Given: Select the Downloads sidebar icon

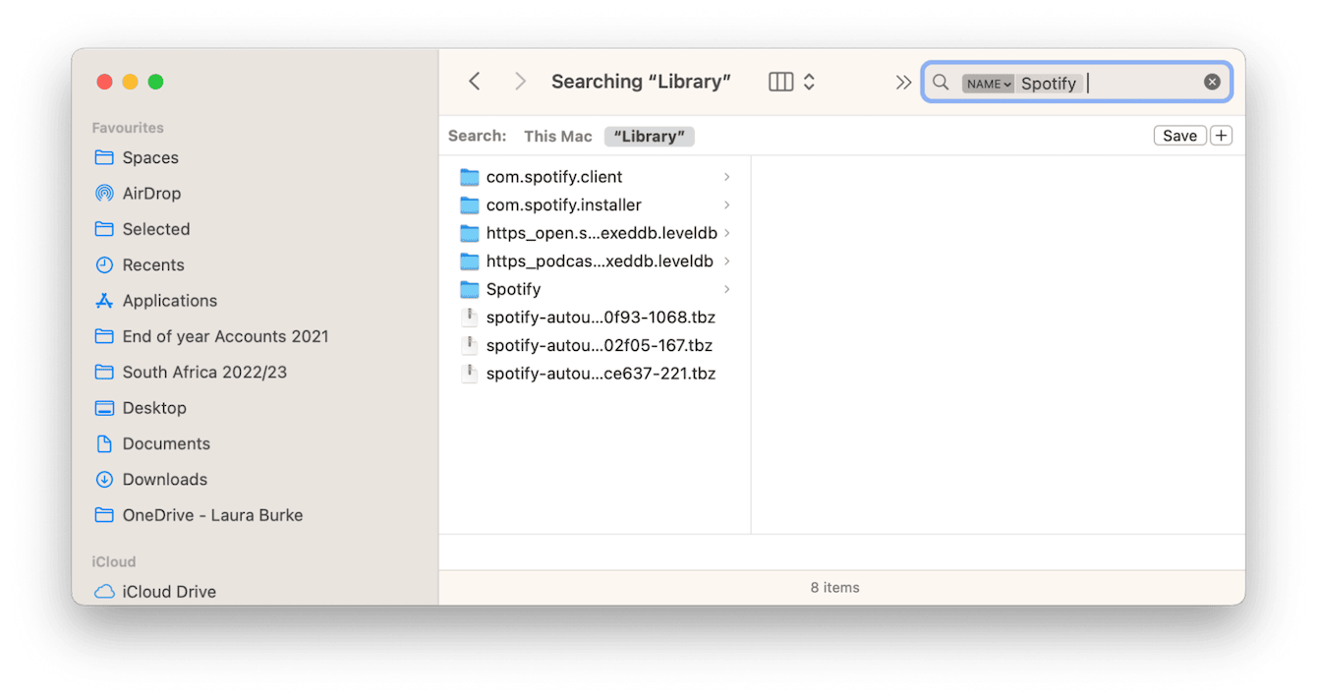Looking at the screenshot, I should [104, 479].
